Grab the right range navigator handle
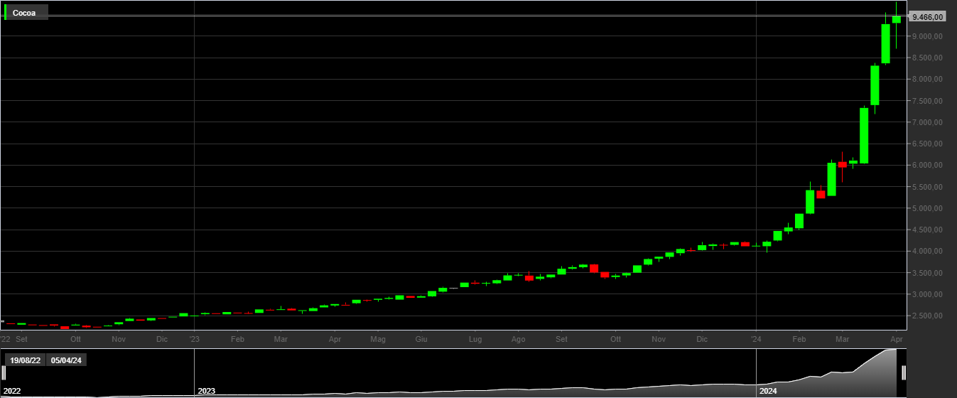 904,372
